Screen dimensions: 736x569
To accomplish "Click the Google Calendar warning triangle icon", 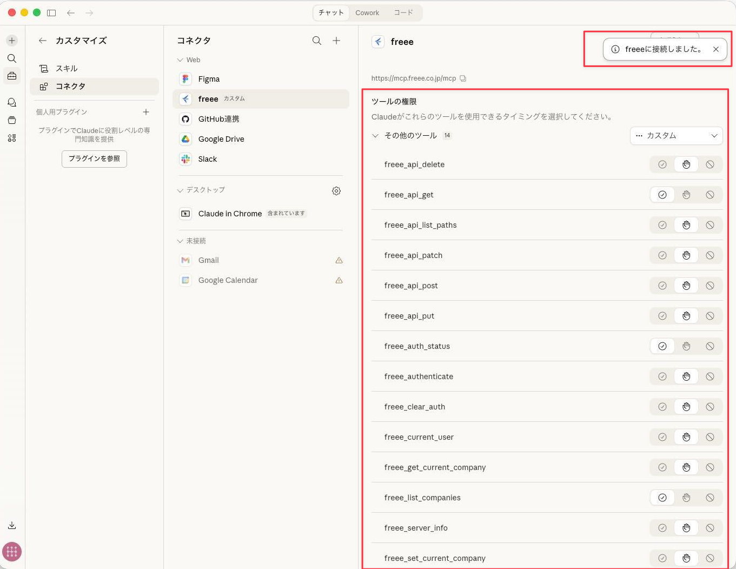I will click(339, 280).
